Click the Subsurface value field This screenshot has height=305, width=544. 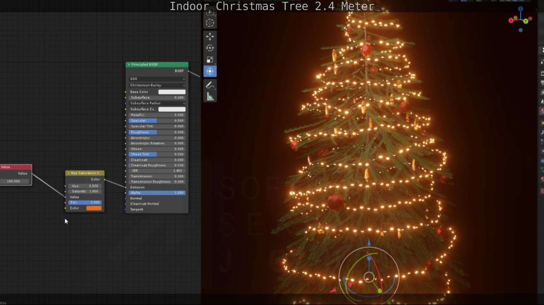(x=157, y=97)
